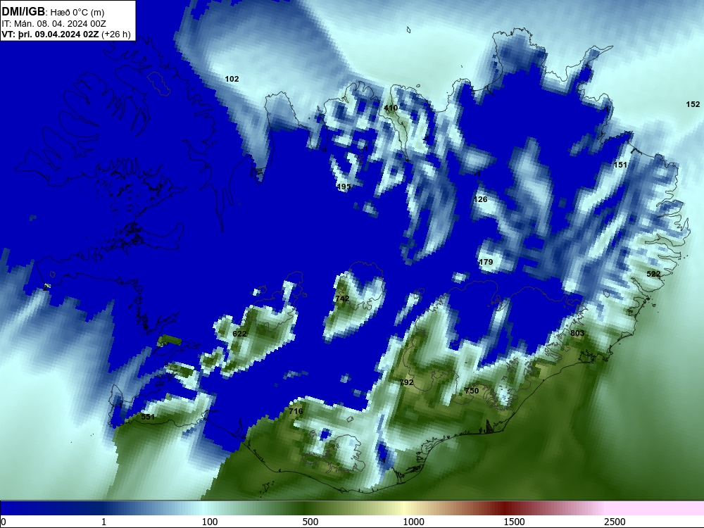Viewport: 704px width, 528px height.
Task: Click the map value 179
Action: 486,262
